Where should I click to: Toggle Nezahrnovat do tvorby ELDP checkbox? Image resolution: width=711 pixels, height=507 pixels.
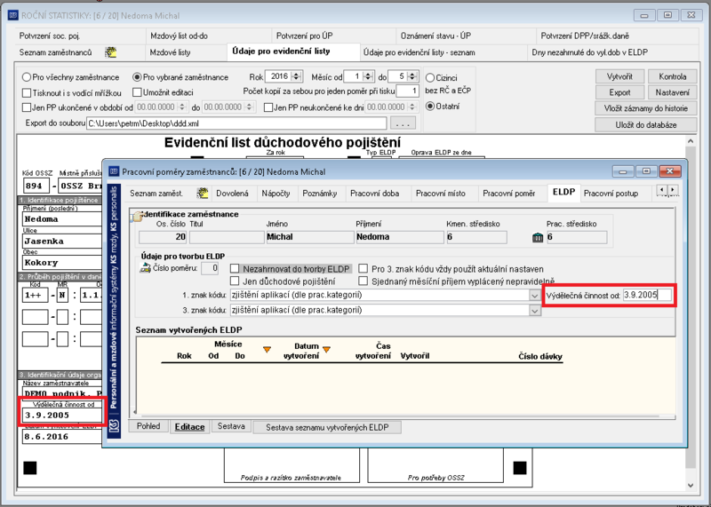pyautogui.click(x=235, y=269)
